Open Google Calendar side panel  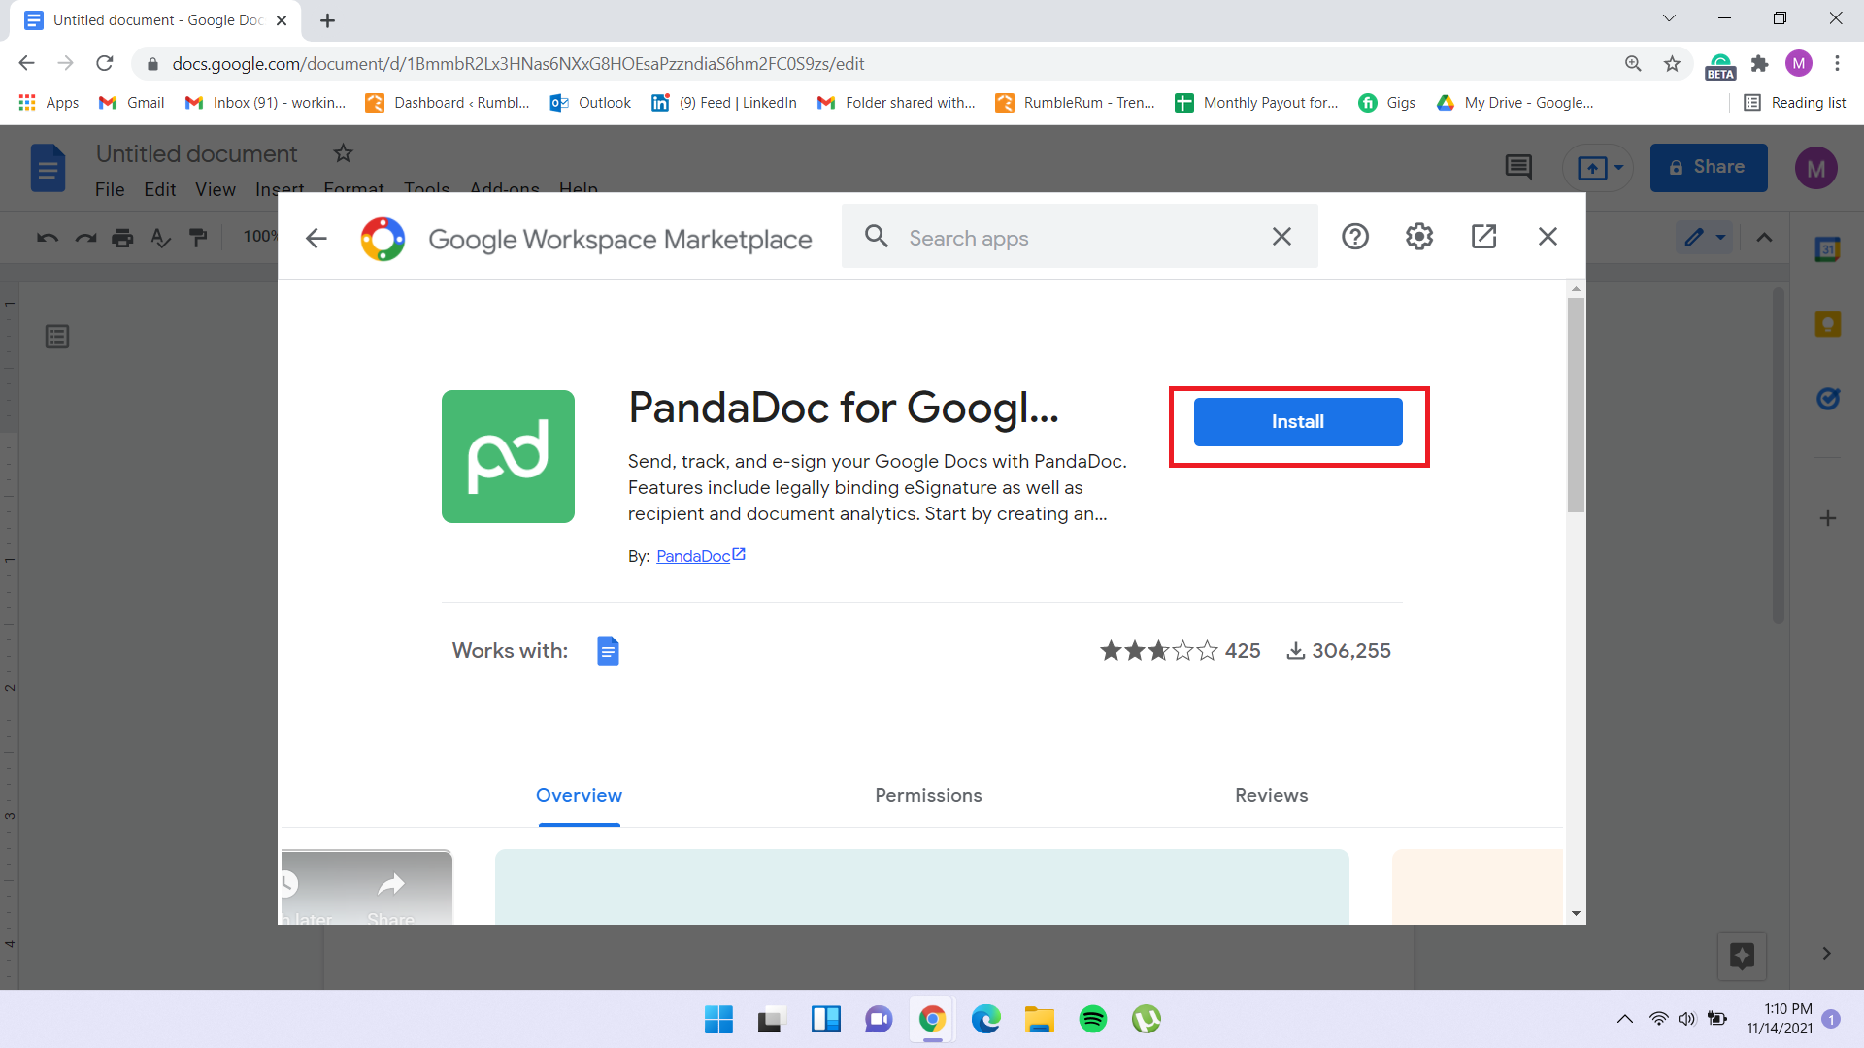[x=1827, y=249]
